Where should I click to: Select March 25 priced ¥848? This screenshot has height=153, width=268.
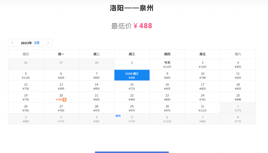pos(238,97)
